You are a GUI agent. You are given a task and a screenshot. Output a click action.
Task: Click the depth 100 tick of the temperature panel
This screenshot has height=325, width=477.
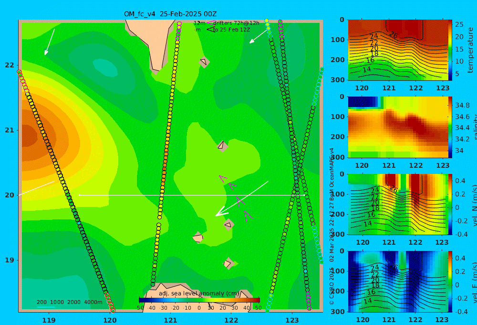tap(338, 40)
